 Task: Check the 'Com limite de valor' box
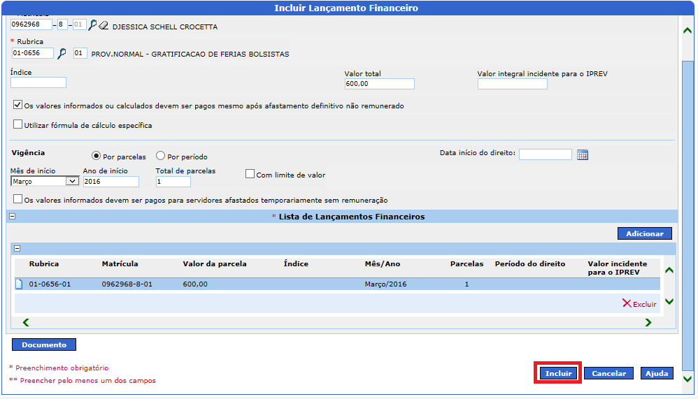[x=250, y=174]
